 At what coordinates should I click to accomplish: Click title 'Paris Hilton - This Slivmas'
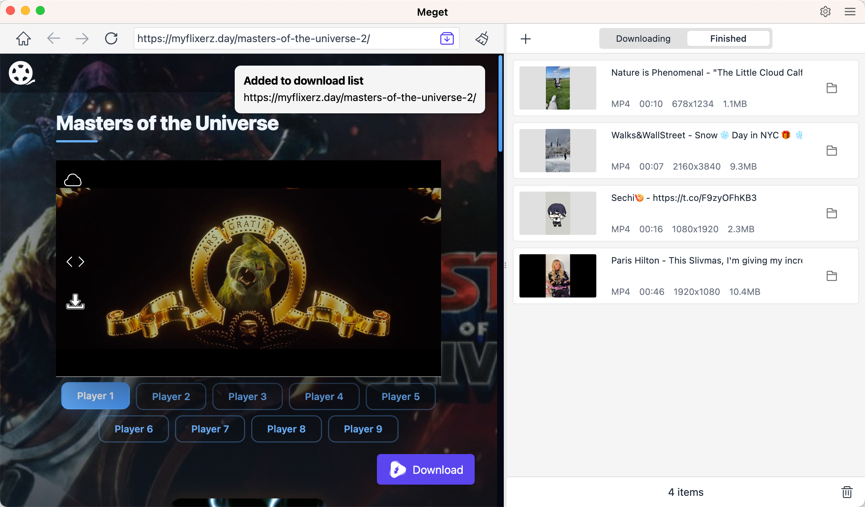pyautogui.click(x=707, y=260)
